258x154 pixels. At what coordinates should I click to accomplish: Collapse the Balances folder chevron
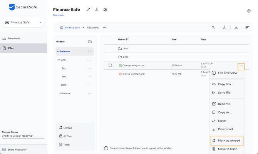click(58, 51)
